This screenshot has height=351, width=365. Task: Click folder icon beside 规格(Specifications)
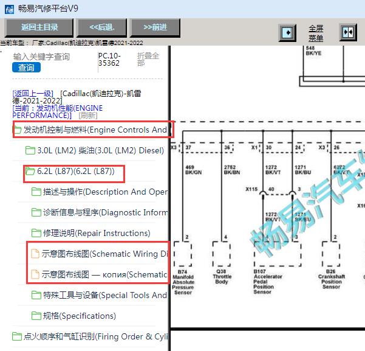[36, 316]
